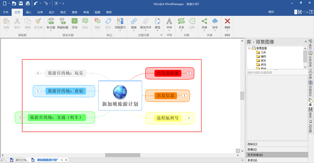Toggle subtopics counter on 出发信息 topic
The image size is (314, 163).
click(x=184, y=95)
